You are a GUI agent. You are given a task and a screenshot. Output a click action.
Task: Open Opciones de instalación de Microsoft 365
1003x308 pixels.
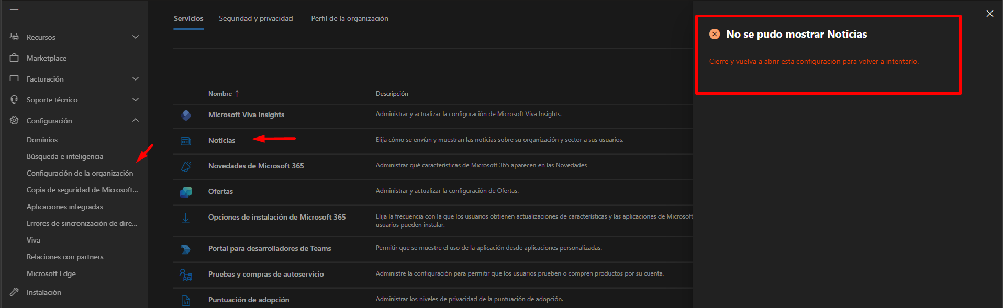tap(277, 217)
